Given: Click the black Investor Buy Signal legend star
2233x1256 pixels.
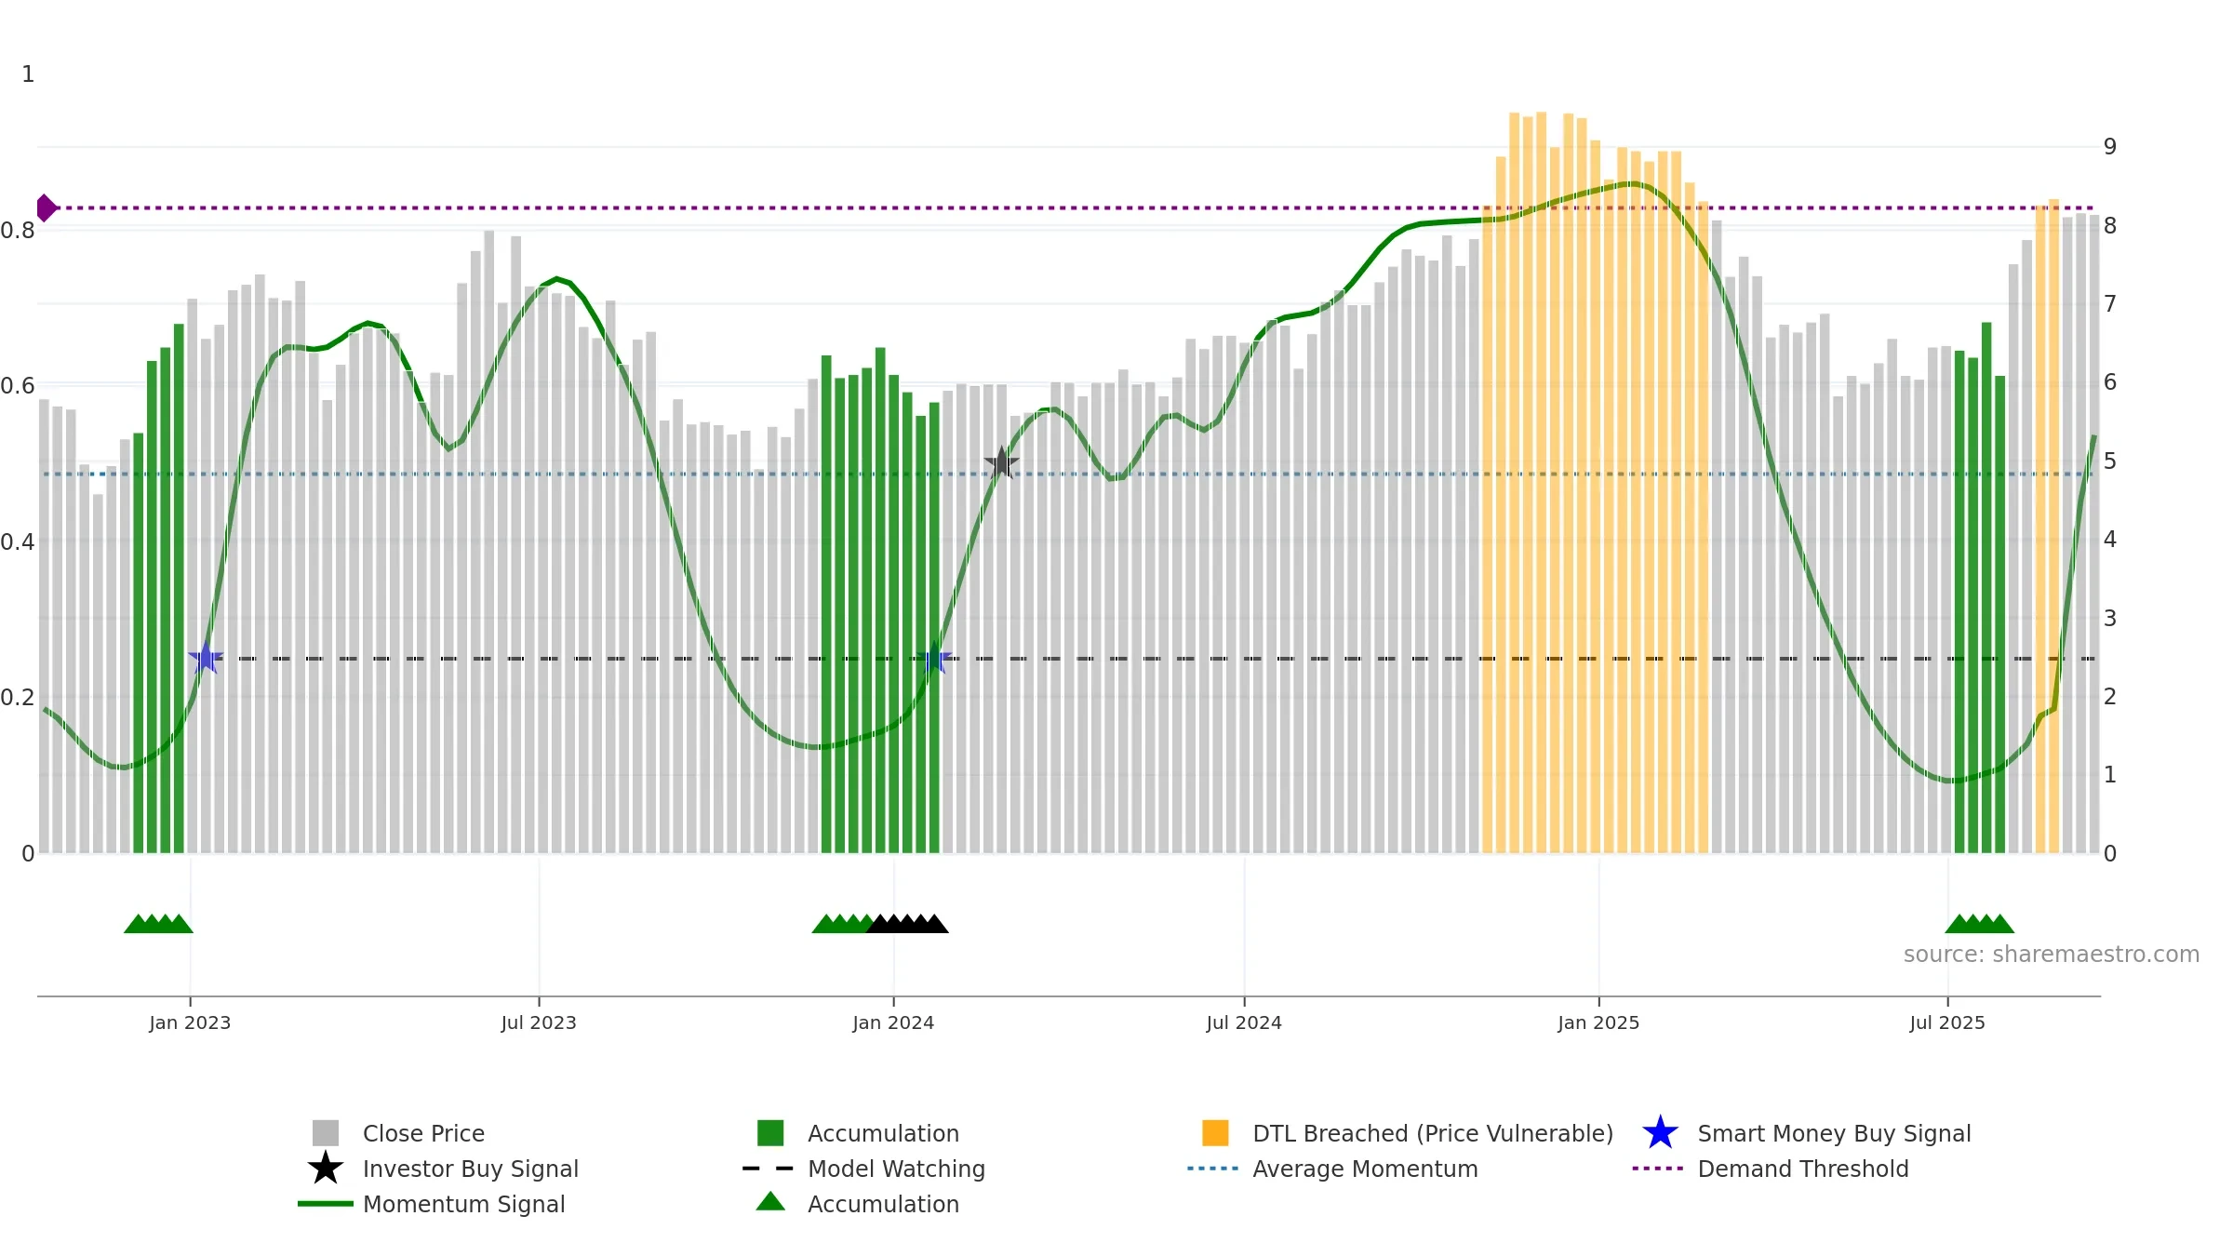Looking at the screenshot, I should [x=326, y=1169].
